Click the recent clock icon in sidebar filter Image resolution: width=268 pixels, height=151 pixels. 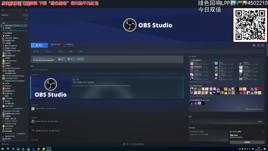pos(24,15)
